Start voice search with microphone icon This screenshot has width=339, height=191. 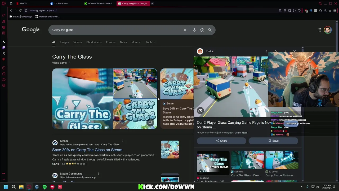[x=194, y=30]
